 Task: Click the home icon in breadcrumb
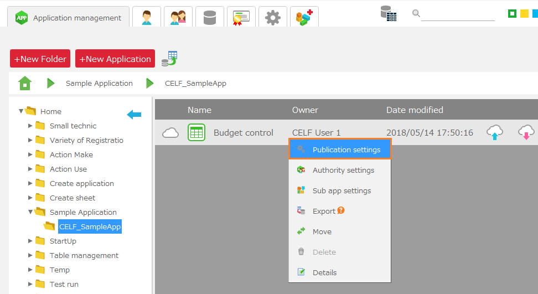[25, 84]
